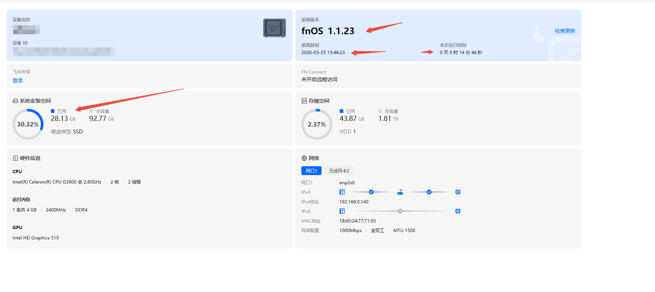The height and width of the screenshot is (292, 655).
Task: Click the 28.13 GB used value
Action: (63, 118)
